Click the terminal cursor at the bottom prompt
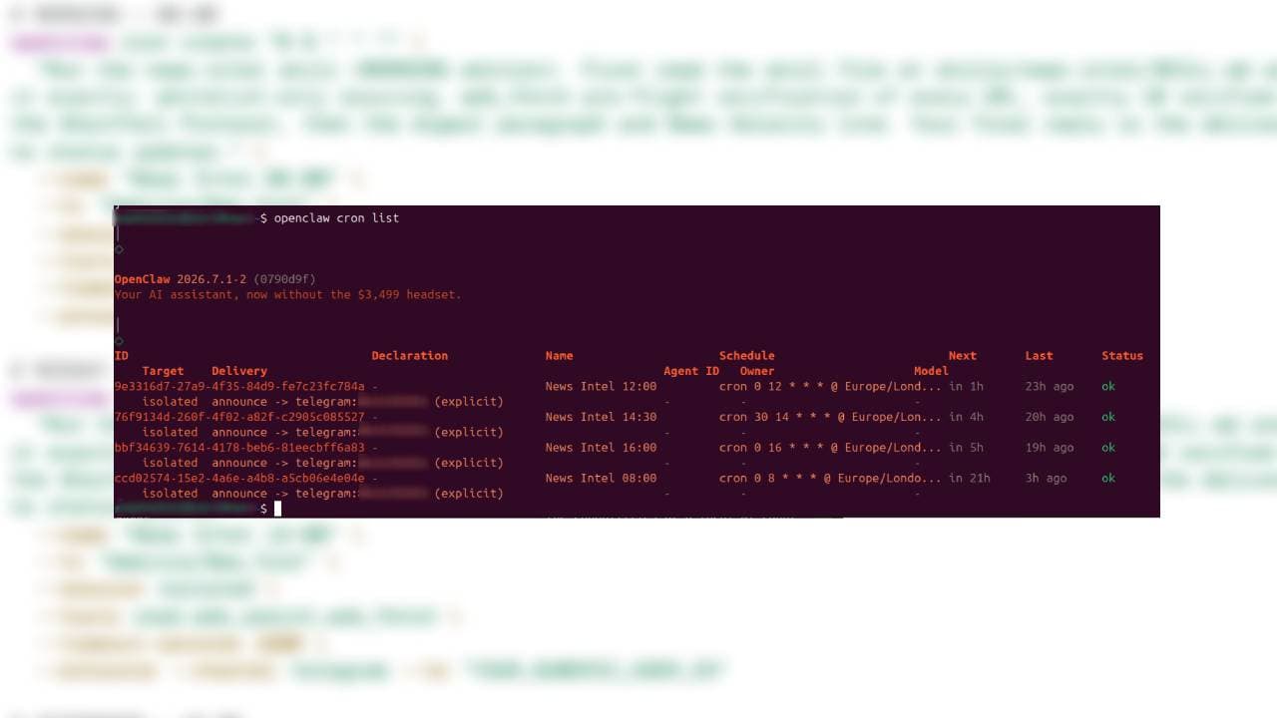1277x718 pixels. (x=277, y=509)
